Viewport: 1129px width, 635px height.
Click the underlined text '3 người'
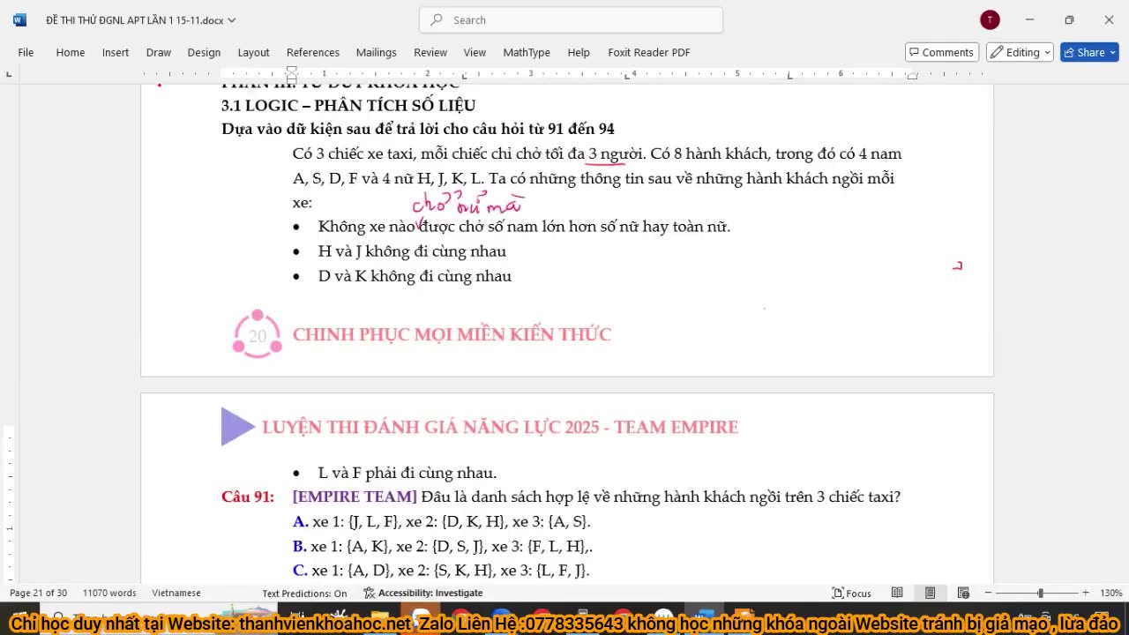coord(615,153)
